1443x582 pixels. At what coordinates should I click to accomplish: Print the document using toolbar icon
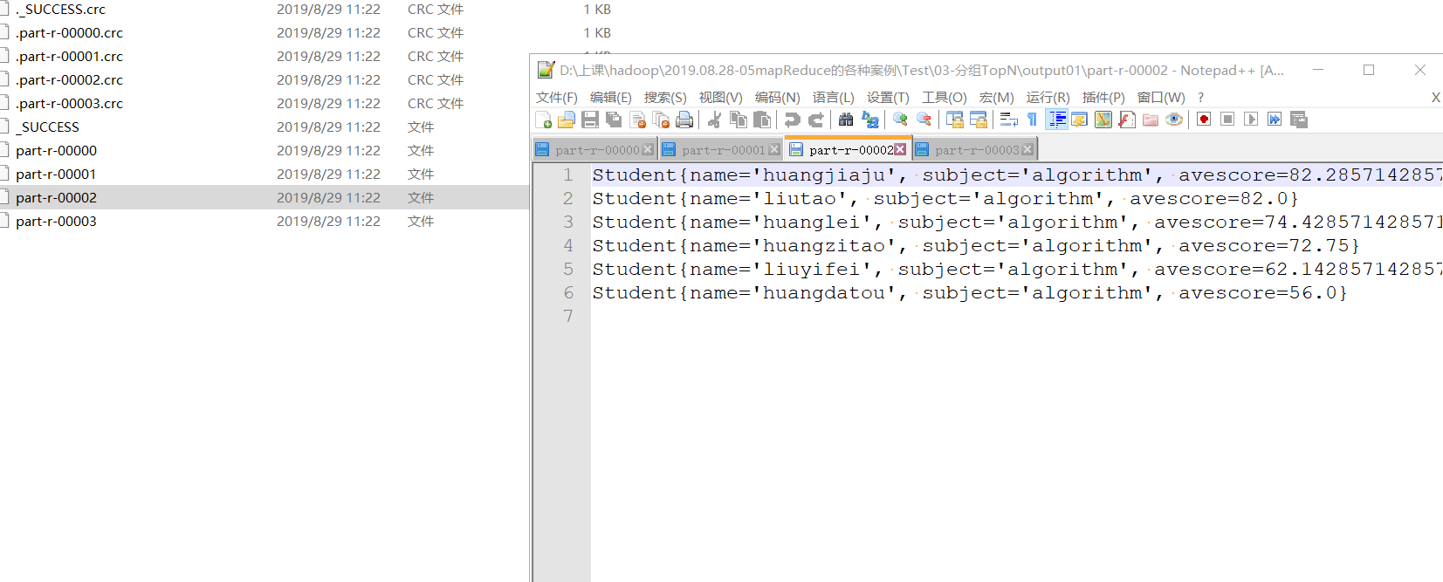click(x=684, y=120)
